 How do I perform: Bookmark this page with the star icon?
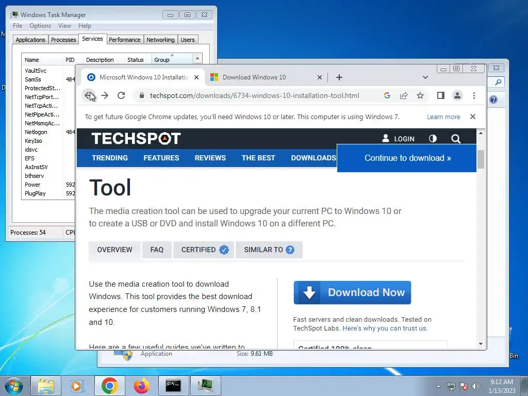point(420,95)
